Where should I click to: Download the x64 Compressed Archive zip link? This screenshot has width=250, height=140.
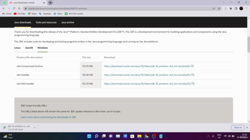pos(143,66)
